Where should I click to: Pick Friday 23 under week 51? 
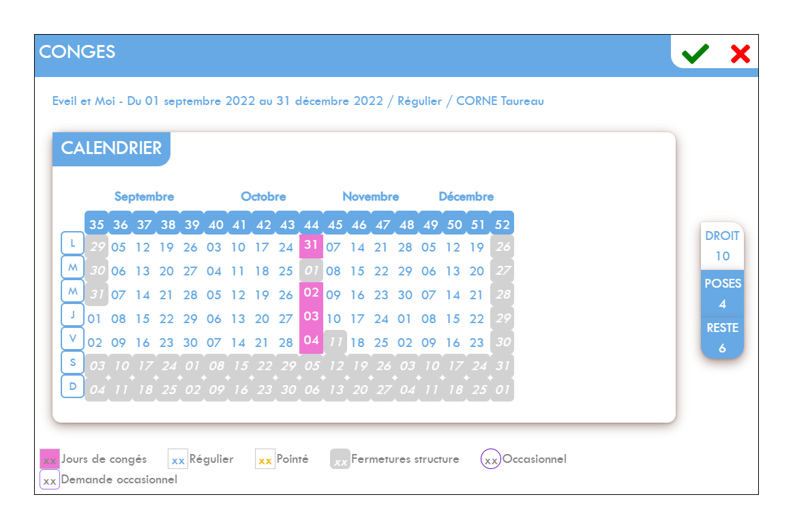[477, 342]
